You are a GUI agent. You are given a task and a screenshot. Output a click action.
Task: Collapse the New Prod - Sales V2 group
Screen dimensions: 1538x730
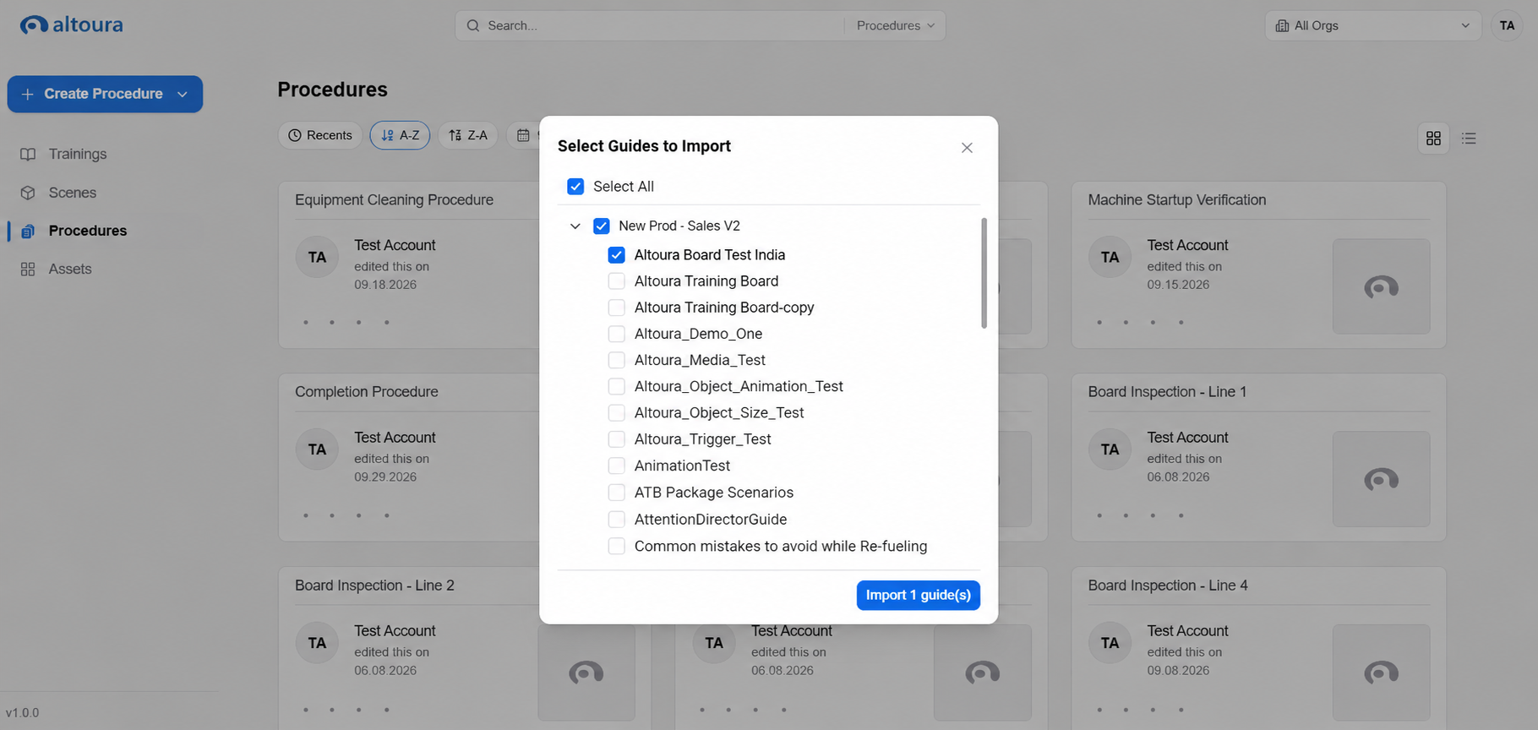[x=575, y=226]
